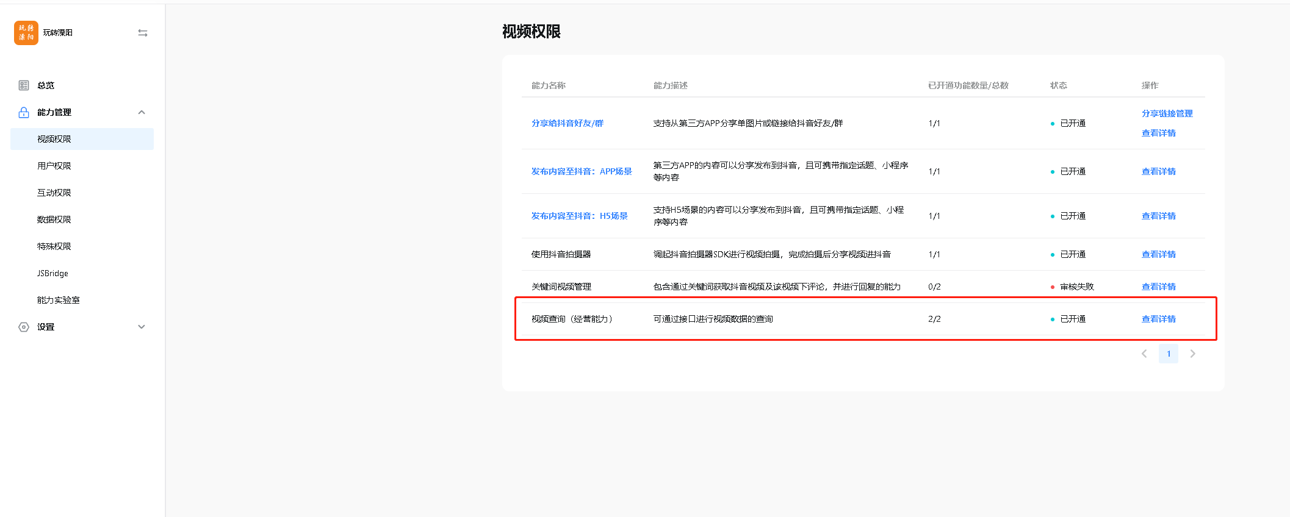The width and height of the screenshot is (1290, 517).
Task: Open 用户权限 in the sidebar
Action: point(54,166)
